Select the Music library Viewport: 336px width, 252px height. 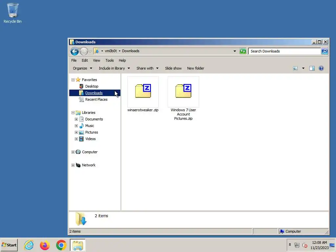pos(90,126)
